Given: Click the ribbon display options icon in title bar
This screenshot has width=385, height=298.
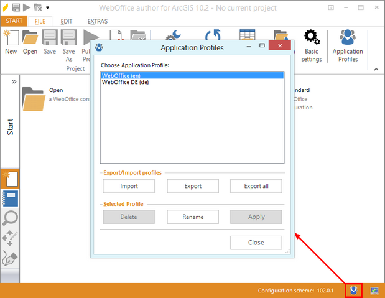Looking at the screenshot, I should 331,7.
